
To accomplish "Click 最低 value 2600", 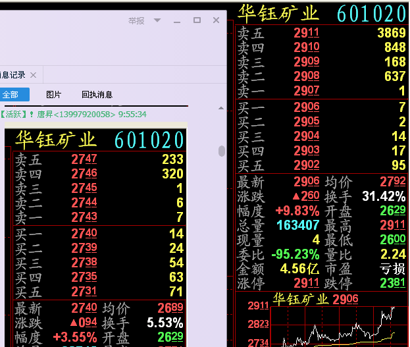I will click(393, 240).
